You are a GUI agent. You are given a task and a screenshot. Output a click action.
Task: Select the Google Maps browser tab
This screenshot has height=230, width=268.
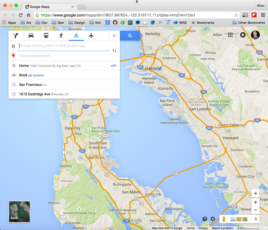coord(49,7)
